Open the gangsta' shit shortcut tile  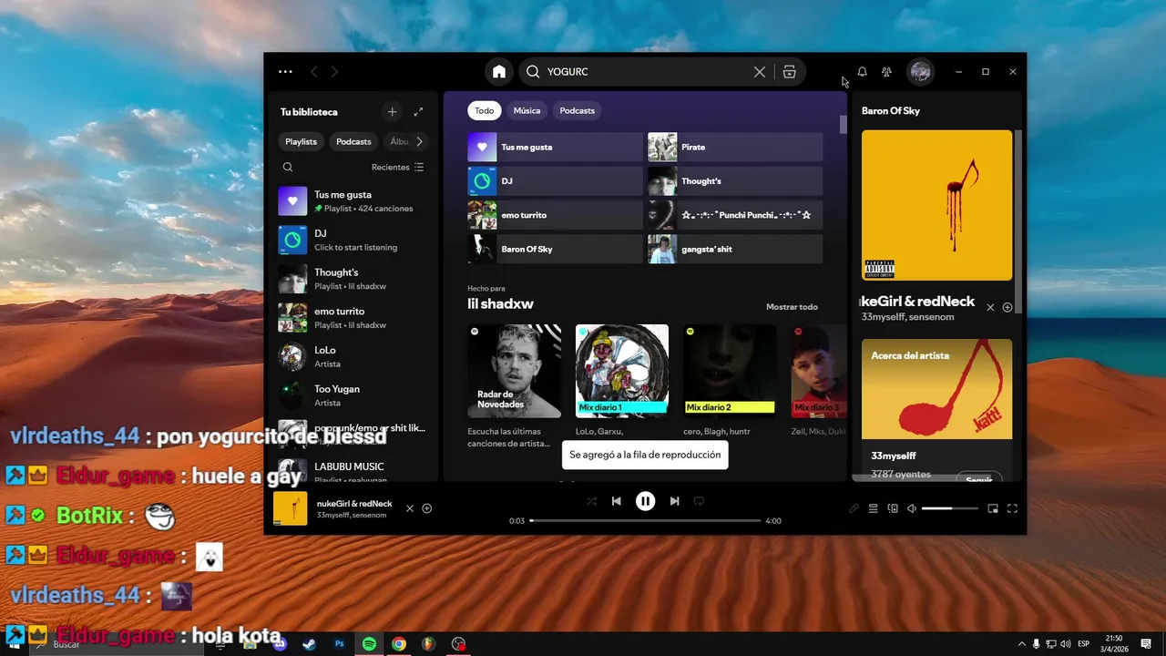735,249
